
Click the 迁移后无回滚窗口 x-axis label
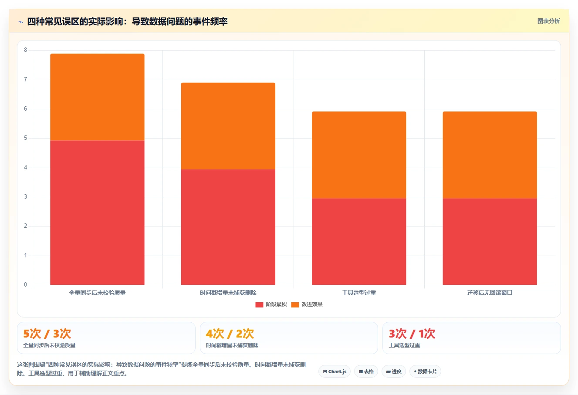click(490, 293)
